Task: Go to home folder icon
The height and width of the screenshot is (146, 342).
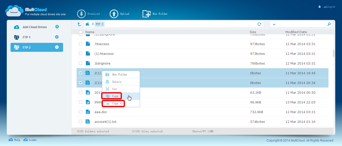Action: tap(87, 24)
